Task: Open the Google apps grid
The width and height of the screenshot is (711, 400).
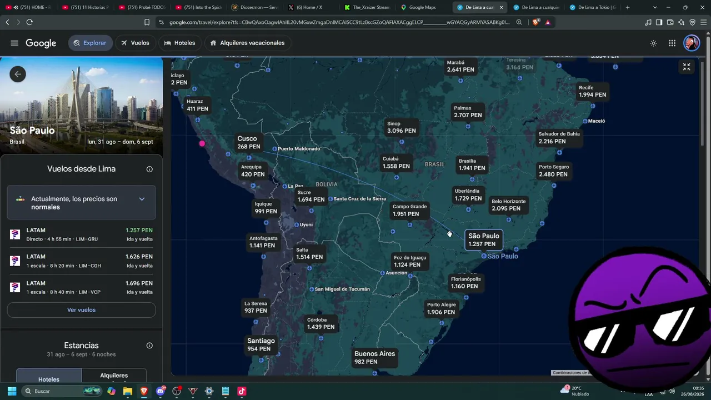Action: click(x=672, y=43)
